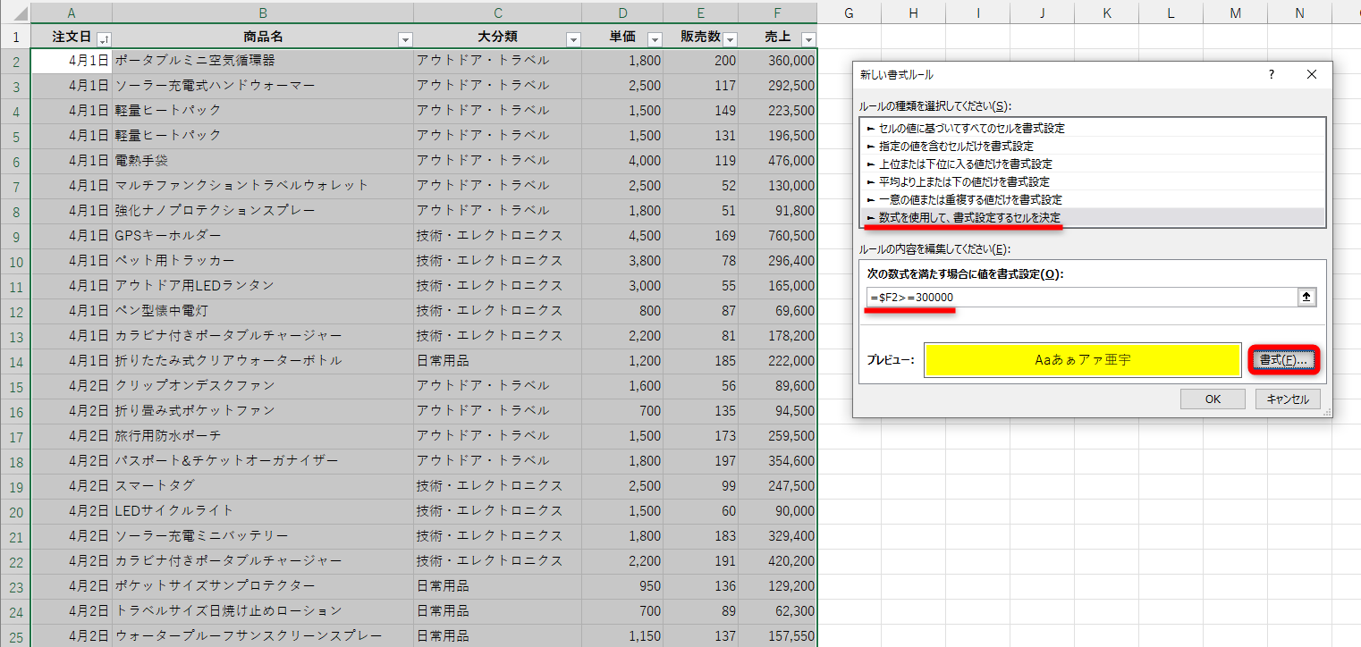Image resolution: width=1361 pixels, height=647 pixels.
Task: Click OK to apply the formatting rule
Action: coord(1213,399)
